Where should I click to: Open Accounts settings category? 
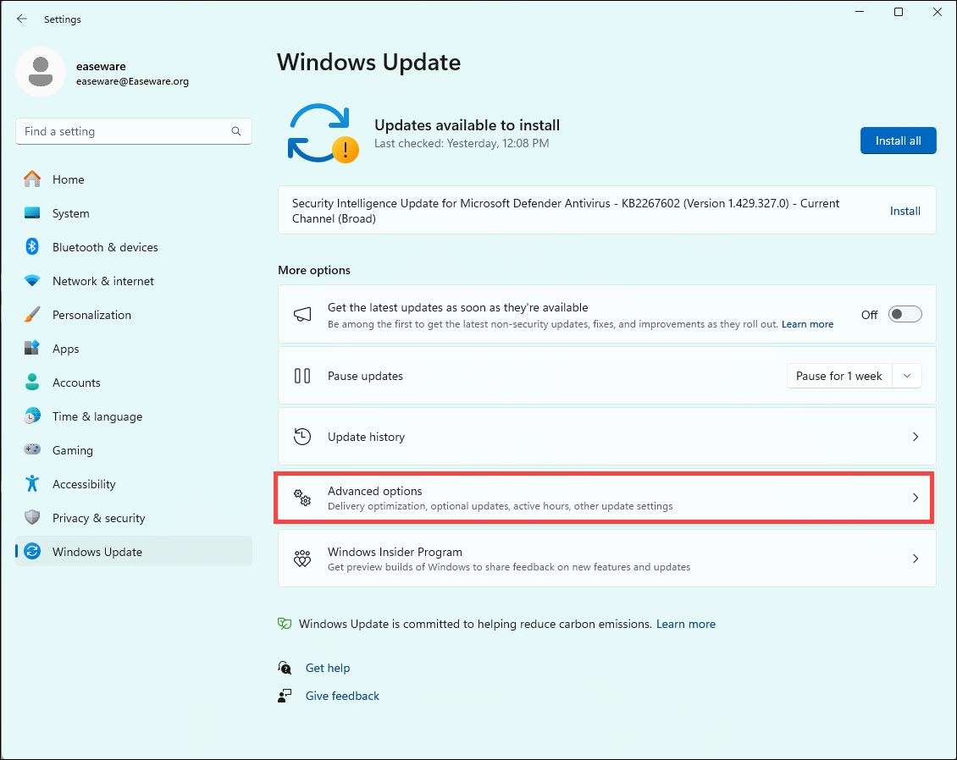(x=134, y=383)
